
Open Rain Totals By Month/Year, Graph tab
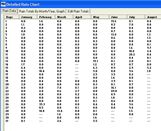click(42, 11)
